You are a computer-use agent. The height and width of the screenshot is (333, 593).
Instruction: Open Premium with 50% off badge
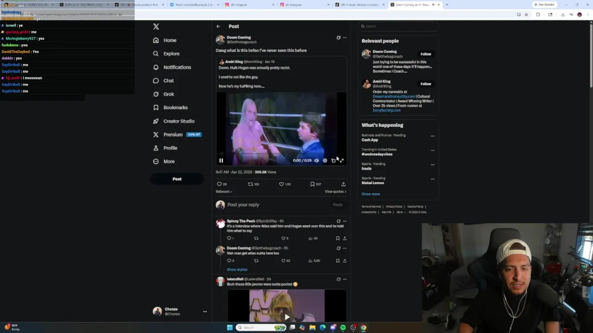click(177, 135)
